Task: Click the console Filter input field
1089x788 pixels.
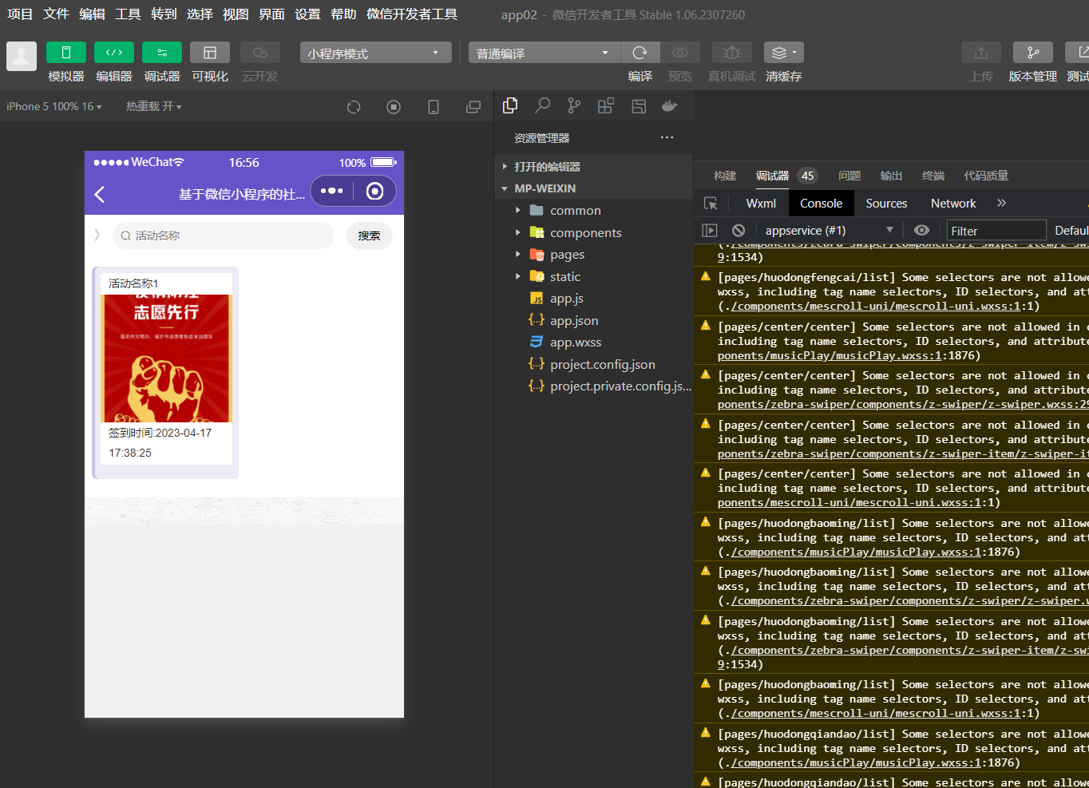Action: 996,231
